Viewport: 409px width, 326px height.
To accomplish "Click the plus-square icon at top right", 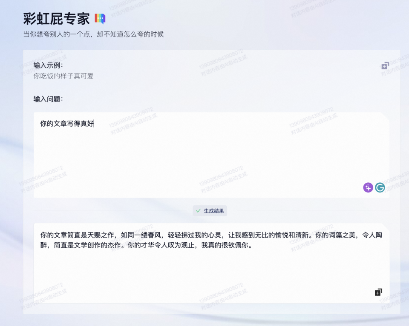I will [x=384, y=66].
